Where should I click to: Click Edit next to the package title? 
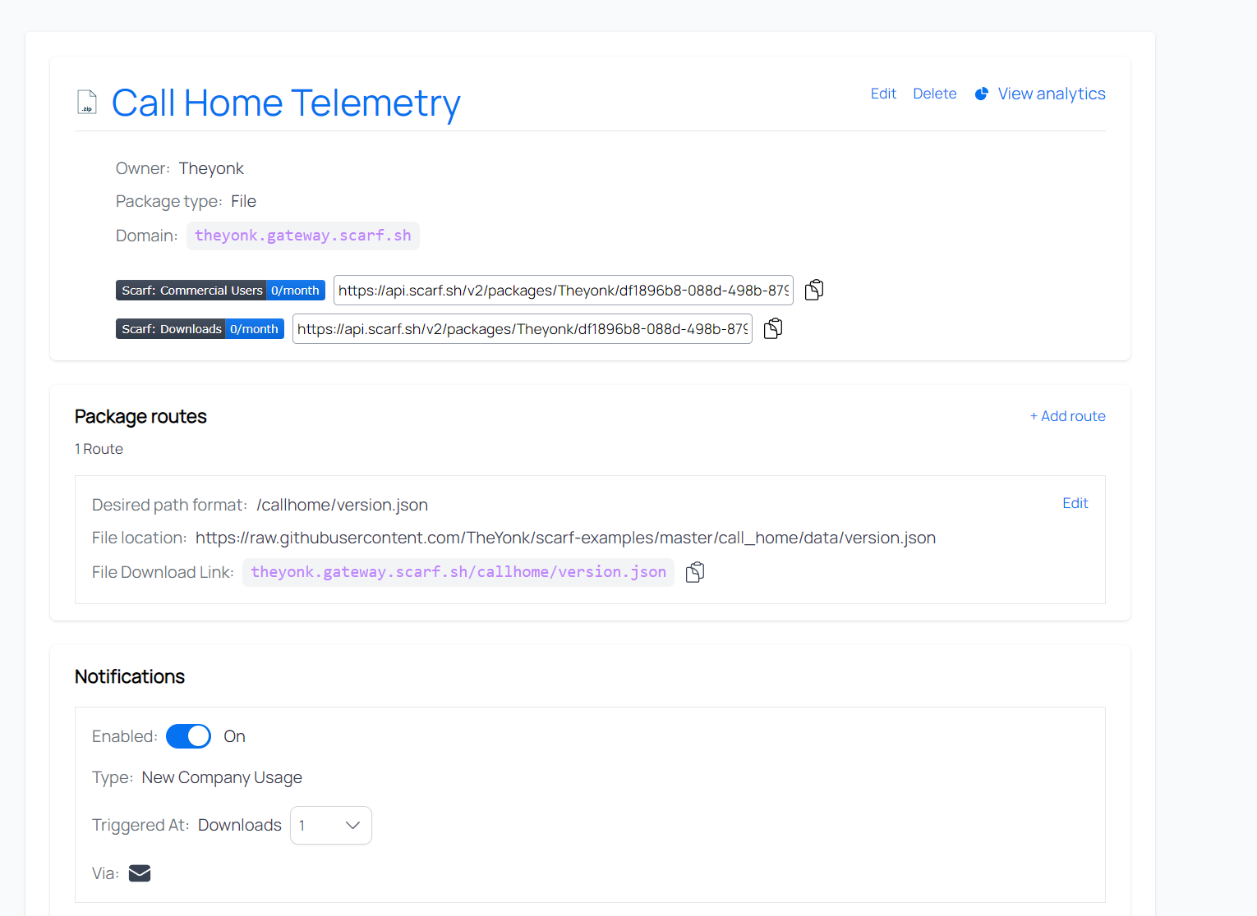(x=883, y=94)
